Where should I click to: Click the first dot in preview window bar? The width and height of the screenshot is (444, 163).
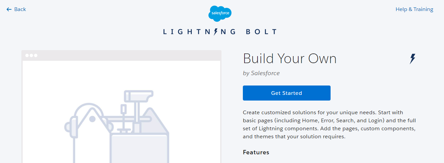click(27, 55)
